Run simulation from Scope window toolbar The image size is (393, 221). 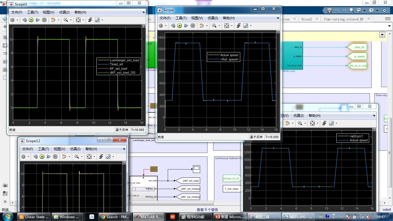tap(180, 26)
